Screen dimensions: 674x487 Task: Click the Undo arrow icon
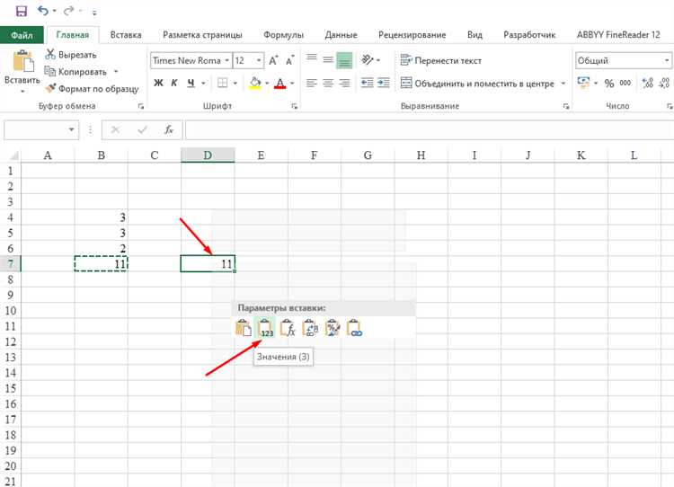click(x=43, y=10)
